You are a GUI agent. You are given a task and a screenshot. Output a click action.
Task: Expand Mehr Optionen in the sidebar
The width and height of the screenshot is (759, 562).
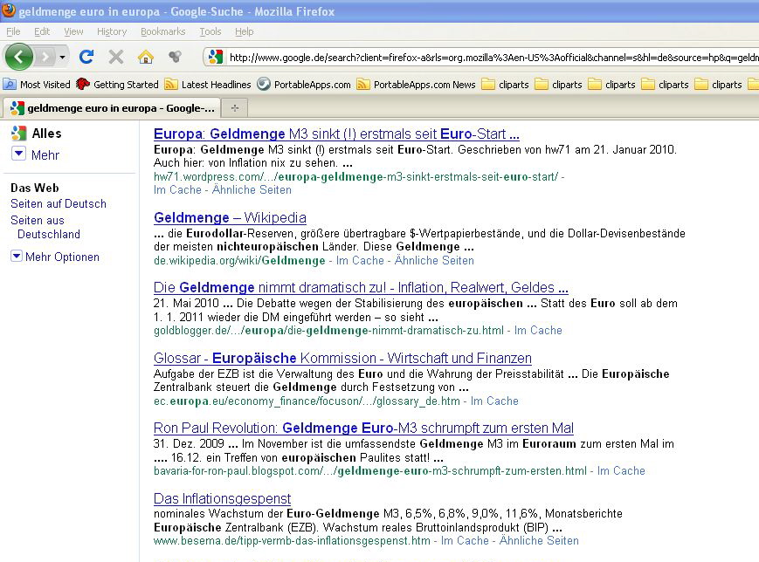55,257
